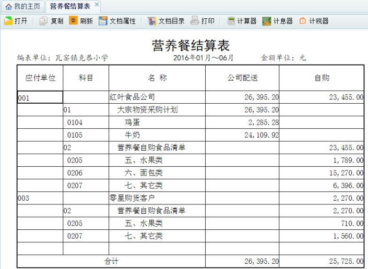Image resolution: width=368 pixels, height=269 pixels.
Task: Click the 名 称 column header
Action: tap(157, 78)
